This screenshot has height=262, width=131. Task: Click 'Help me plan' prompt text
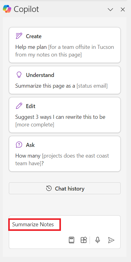tap(31, 47)
